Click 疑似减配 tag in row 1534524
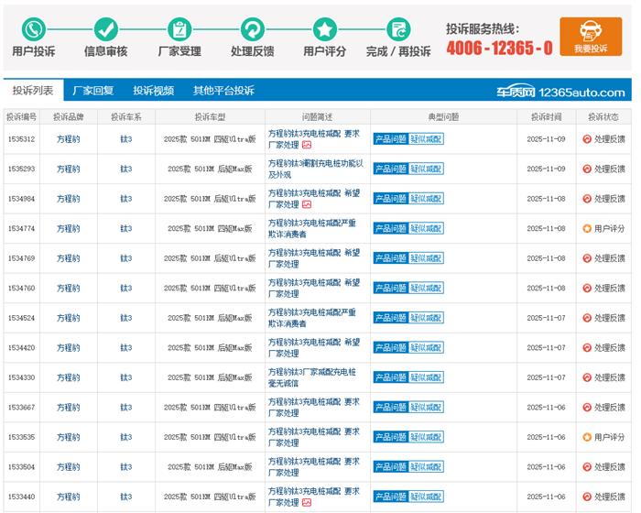 pos(426,318)
